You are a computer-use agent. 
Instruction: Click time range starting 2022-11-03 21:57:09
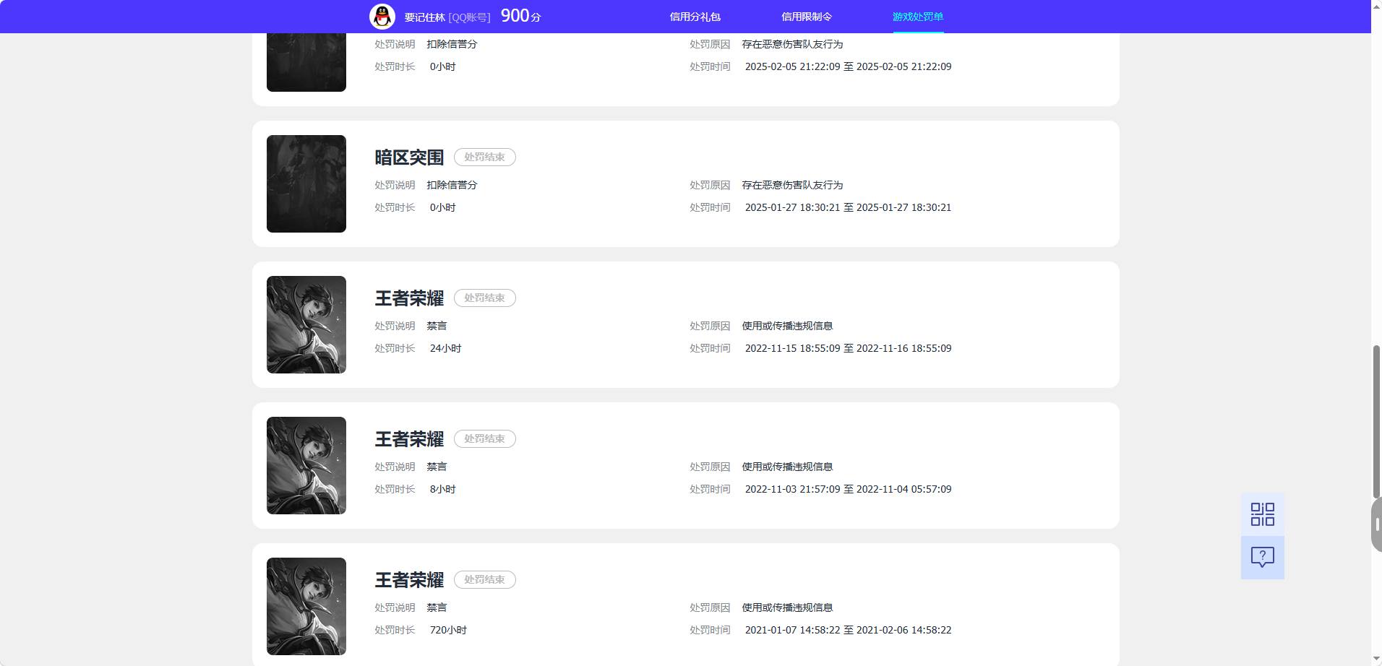(848, 489)
